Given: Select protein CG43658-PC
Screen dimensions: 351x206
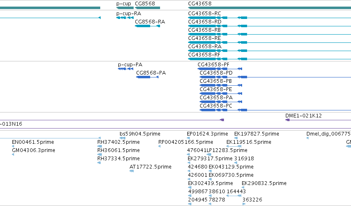Looking at the screenshot, I should point(216,106).
